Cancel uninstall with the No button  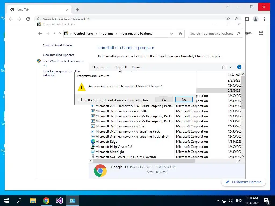pyautogui.click(x=184, y=100)
